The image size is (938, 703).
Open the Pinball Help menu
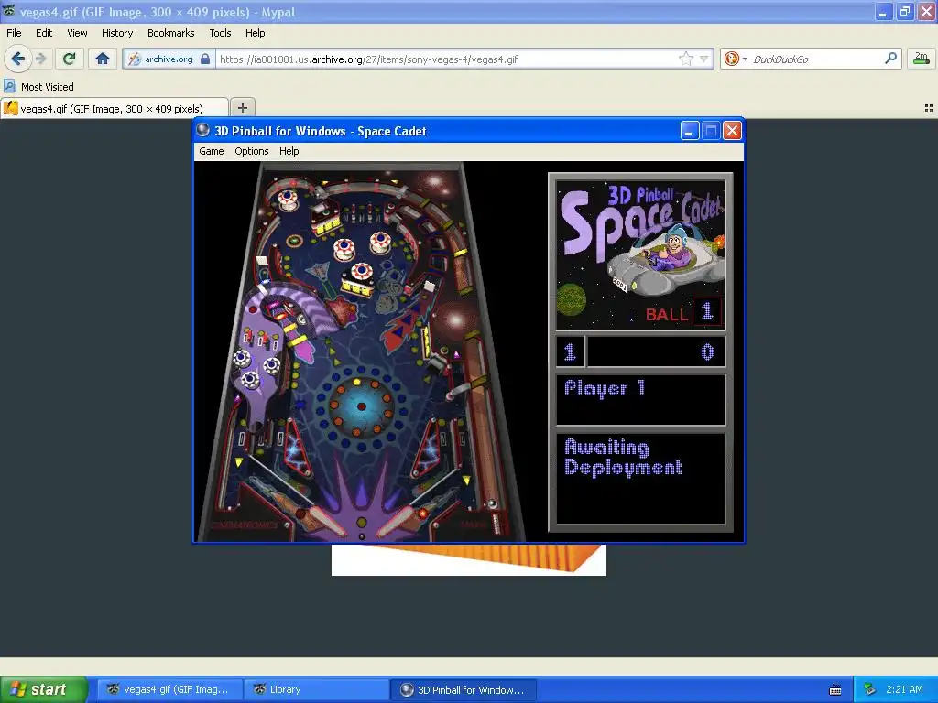click(x=289, y=151)
